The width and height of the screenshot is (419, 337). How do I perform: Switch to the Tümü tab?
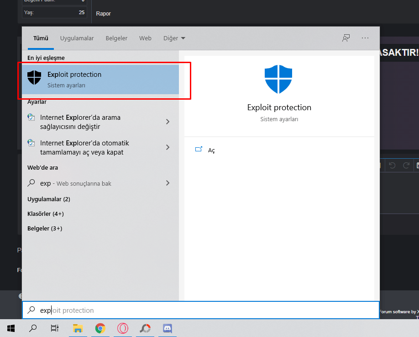point(41,38)
